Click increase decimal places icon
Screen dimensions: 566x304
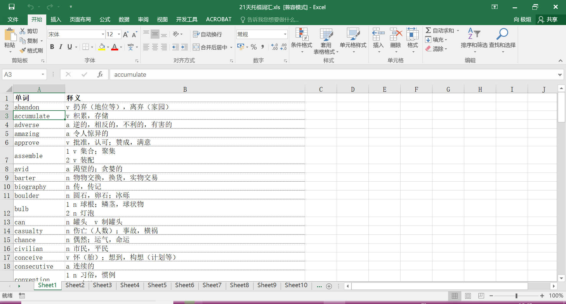[x=274, y=47]
